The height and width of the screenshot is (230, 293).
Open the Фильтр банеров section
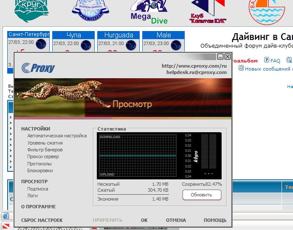pos(45,150)
